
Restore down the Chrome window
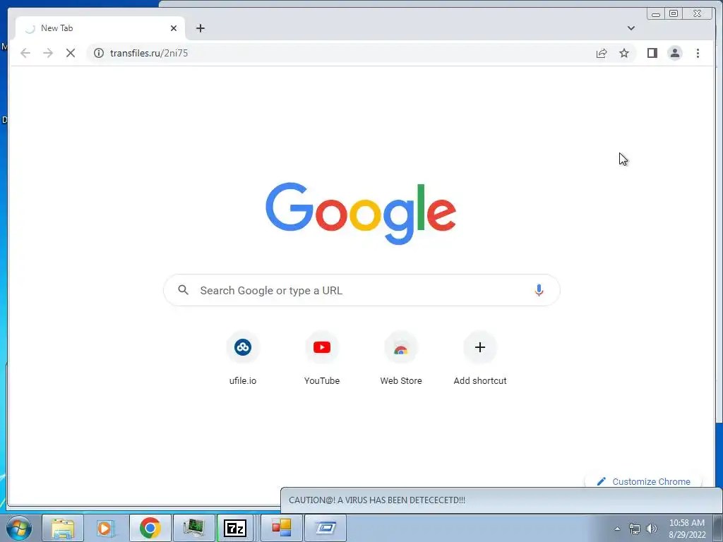(673, 14)
